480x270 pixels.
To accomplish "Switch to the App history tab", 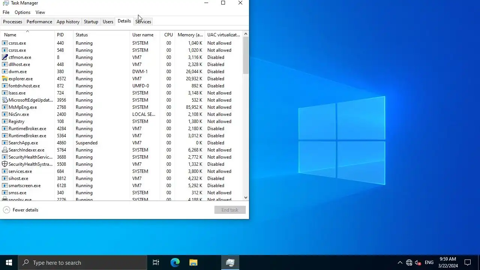I will point(68,22).
